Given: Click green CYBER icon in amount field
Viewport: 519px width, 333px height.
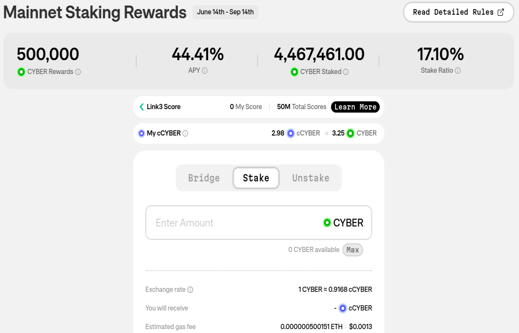Looking at the screenshot, I should [327, 223].
